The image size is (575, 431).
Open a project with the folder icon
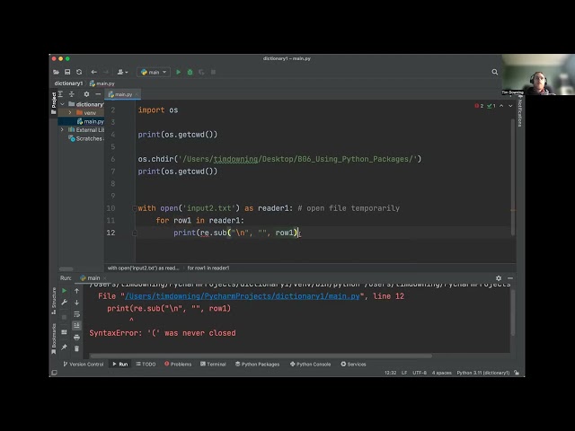(56, 72)
